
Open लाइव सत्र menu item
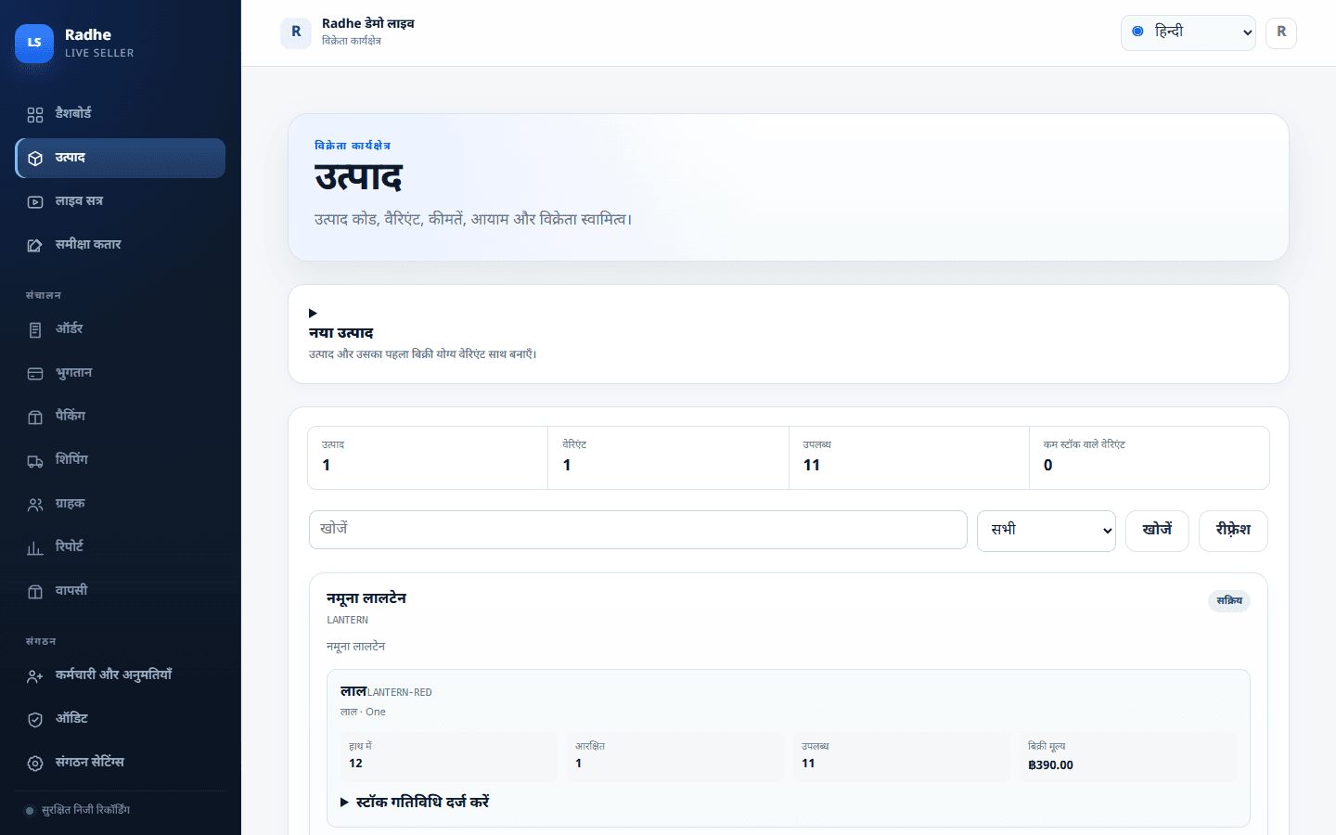tap(121, 201)
